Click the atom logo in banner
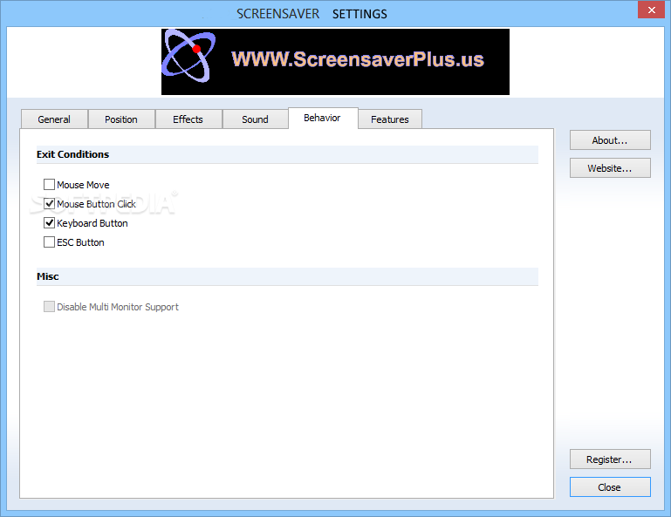Viewport: 671px width, 517px height. click(x=188, y=56)
